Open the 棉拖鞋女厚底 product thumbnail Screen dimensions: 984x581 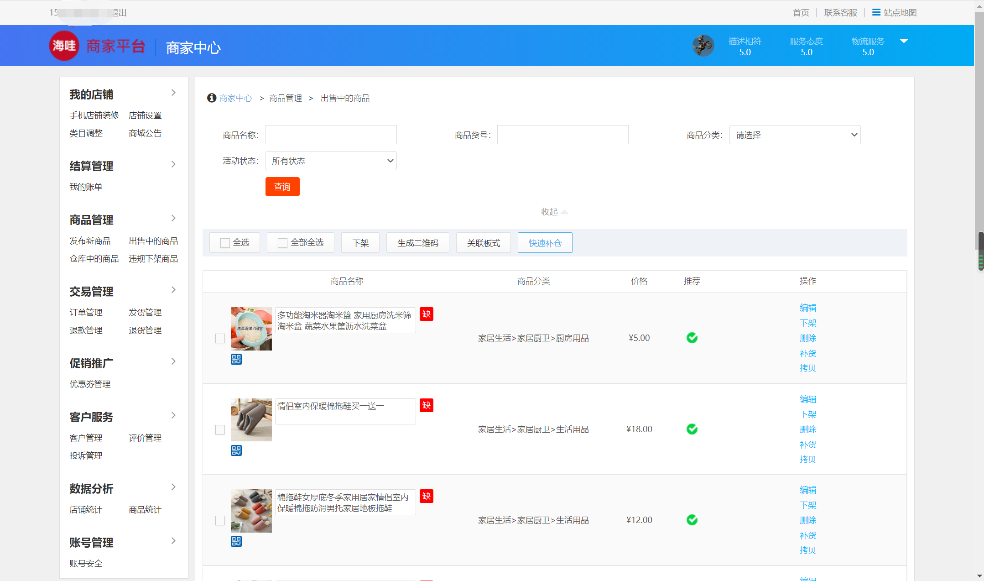point(251,511)
